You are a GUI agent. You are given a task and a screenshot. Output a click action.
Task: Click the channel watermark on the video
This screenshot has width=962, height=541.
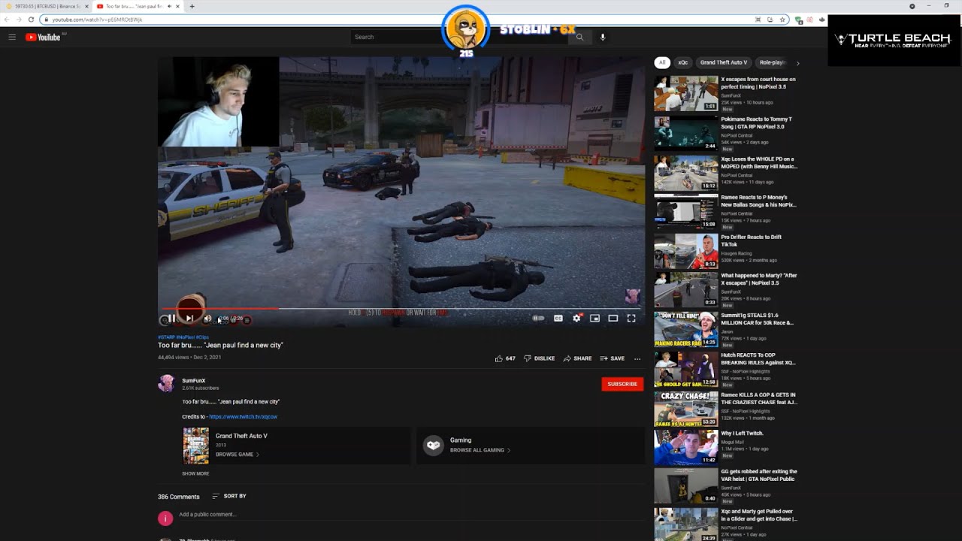click(632, 296)
